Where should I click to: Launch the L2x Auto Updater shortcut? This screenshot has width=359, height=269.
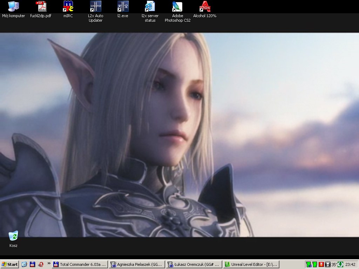pyautogui.click(x=95, y=12)
